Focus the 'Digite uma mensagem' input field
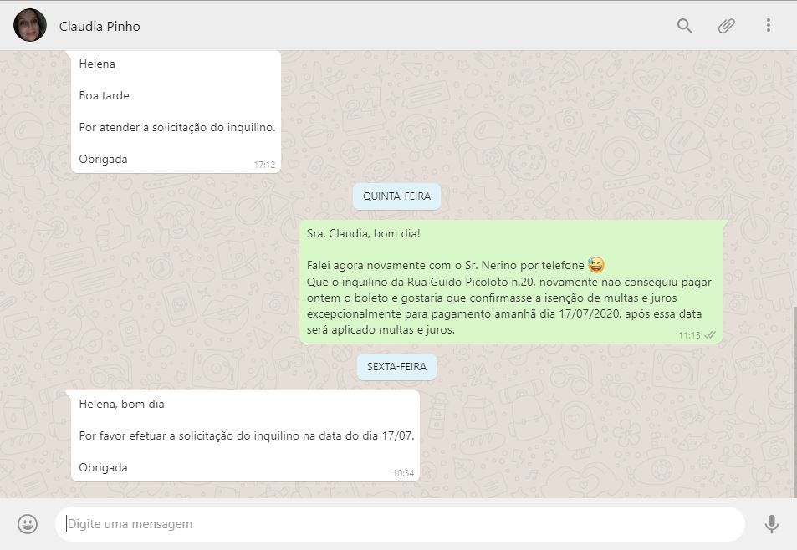Image resolution: width=797 pixels, height=550 pixels. point(400,523)
